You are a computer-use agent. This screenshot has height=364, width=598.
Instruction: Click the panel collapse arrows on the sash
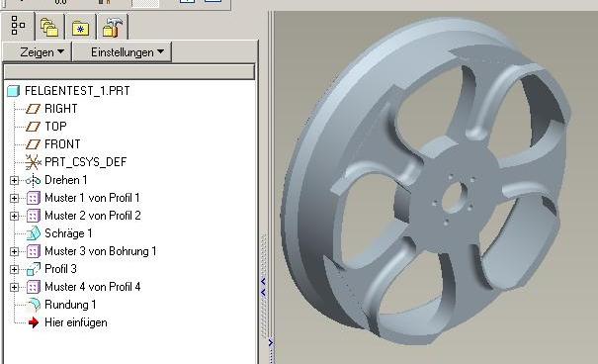263,287
